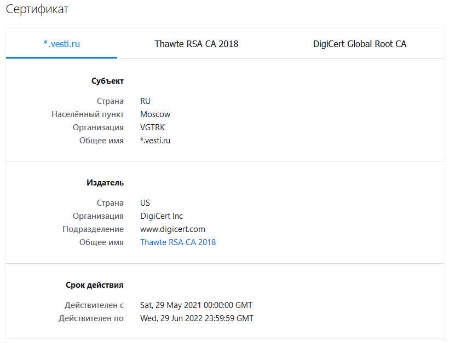This screenshot has width=455, height=343.
Task: Click the Общее имя label under Субъект
Action: [101, 141]
